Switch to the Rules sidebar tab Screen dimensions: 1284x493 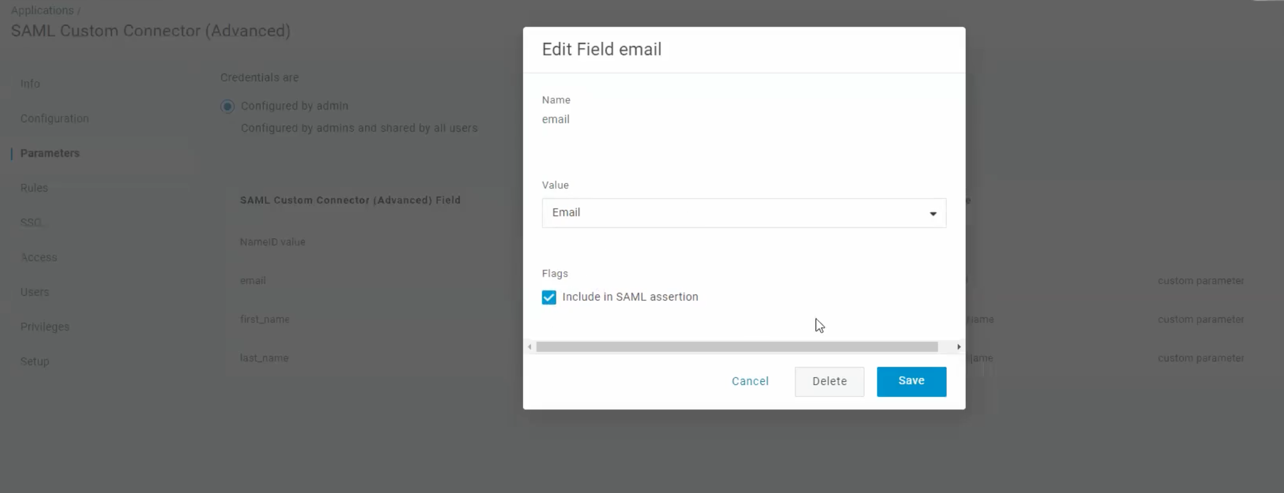pos(34,188)
